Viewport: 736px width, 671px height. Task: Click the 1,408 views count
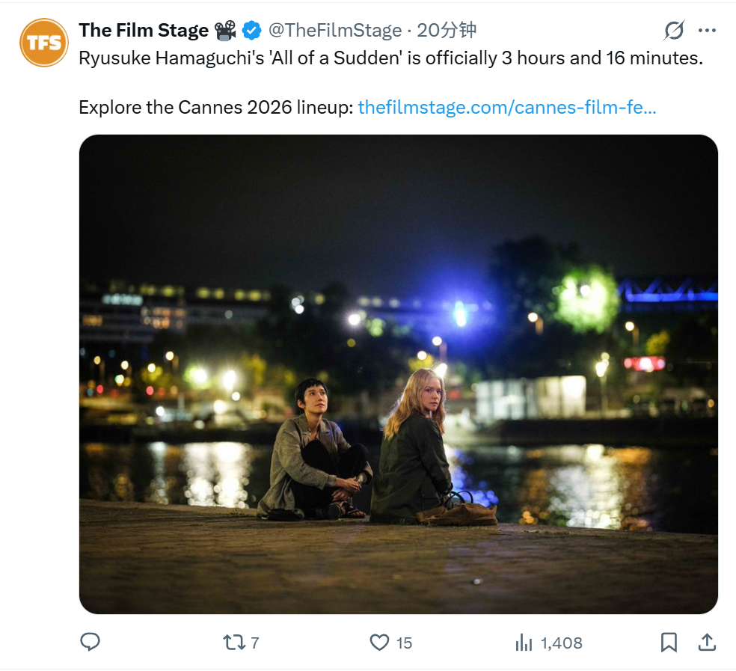pos(562,643)
